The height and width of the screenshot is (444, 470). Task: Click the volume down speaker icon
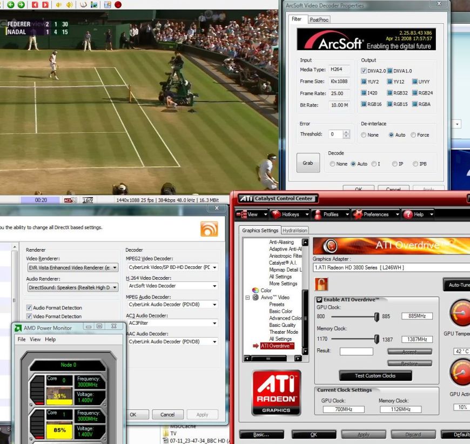pos(59,4)
